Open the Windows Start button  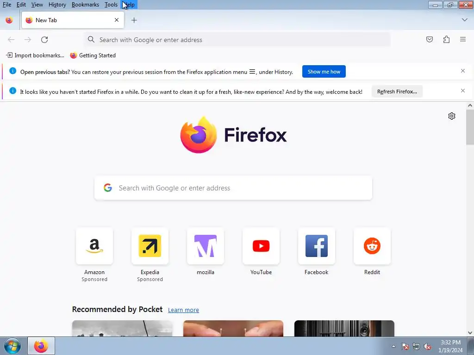(12, 346)
